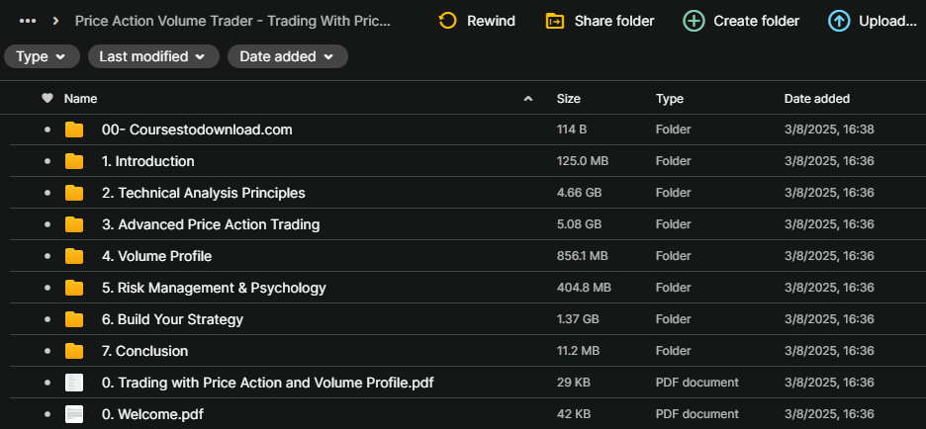The image size is (926, 429).
Task: Sort by the Type column header
Action: point(669,99)
